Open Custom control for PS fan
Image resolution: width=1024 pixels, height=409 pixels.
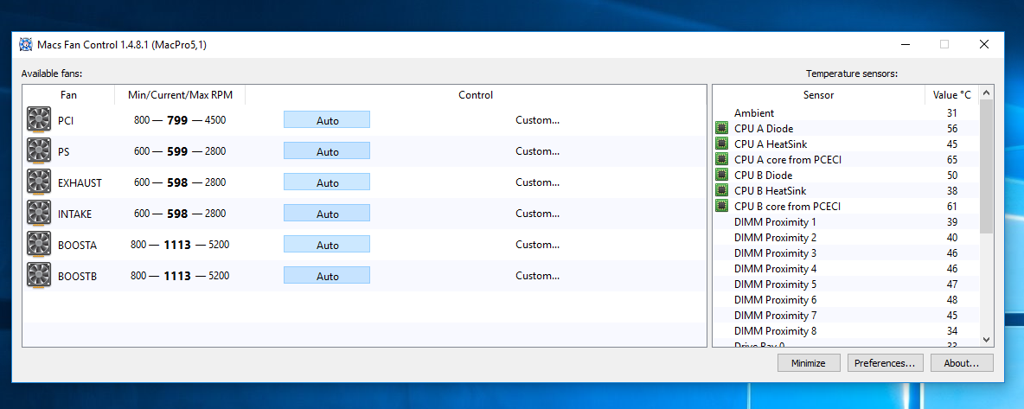pyautogui.click(x=537, y=151)
